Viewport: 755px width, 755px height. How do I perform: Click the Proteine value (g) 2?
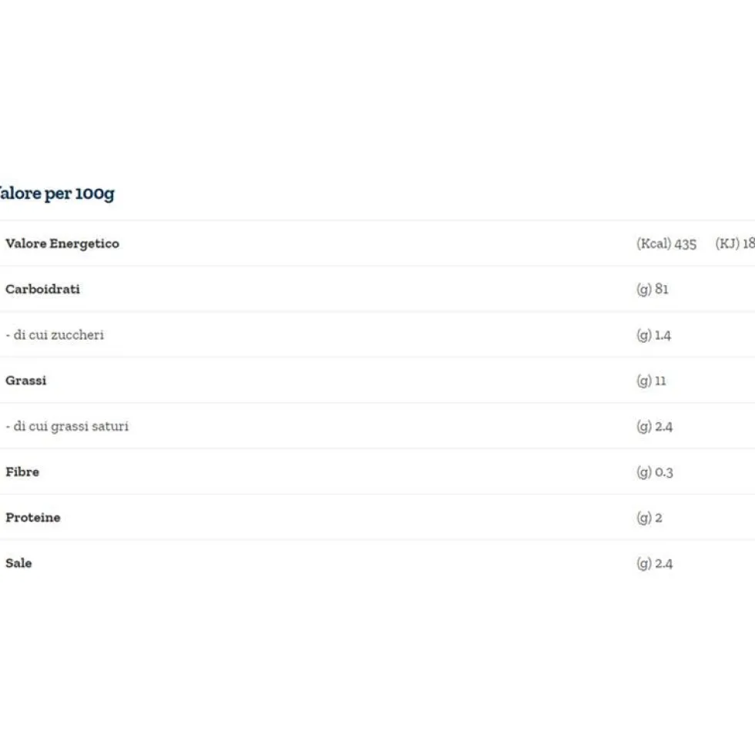tap(649, 518)
